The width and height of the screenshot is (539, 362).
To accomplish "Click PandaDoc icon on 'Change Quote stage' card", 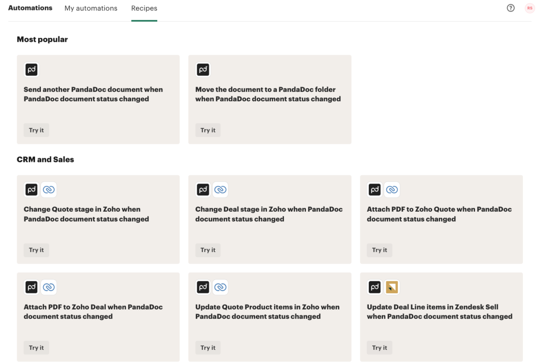I will (31, 190).
